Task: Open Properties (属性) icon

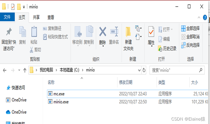Action: pos(151,32)
